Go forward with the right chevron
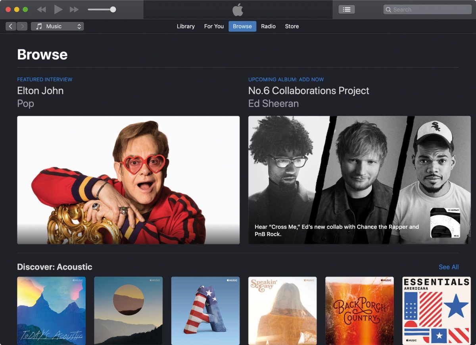The height and width of the screenshot is (345, 476). coord(22,27)
